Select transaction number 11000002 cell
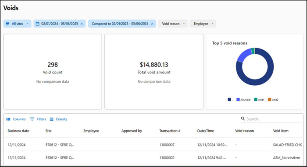This screenshot has width=307, height=167. tap(167, 158)
